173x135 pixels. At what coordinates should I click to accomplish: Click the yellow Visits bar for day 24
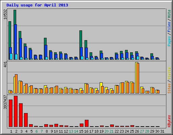126,87
